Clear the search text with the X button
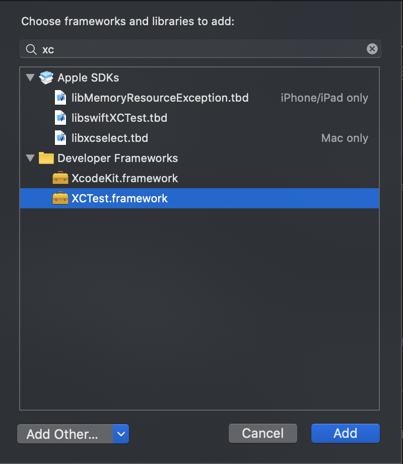 pyautogui.click(x=372, y=49)
